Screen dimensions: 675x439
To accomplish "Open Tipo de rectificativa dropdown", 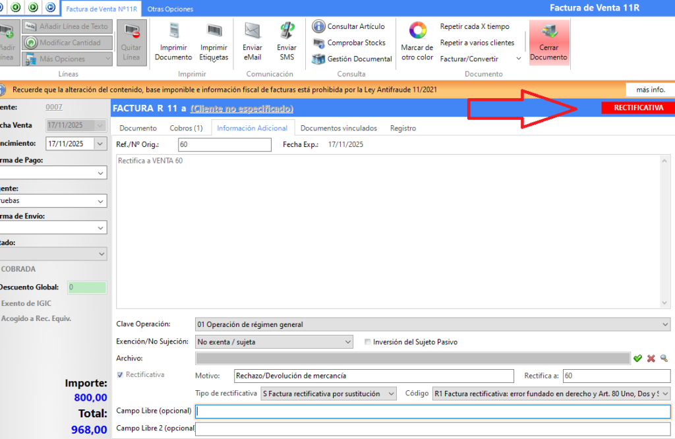I will click(391, 394).
